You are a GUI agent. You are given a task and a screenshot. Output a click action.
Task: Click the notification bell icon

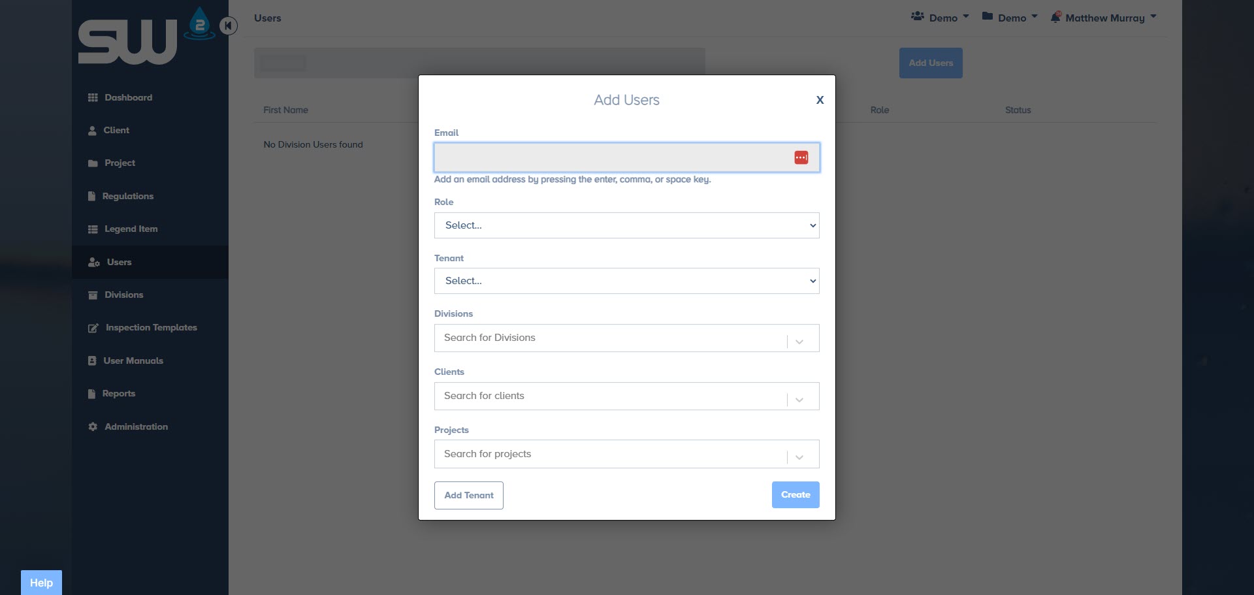click(x=1055, y=18)
